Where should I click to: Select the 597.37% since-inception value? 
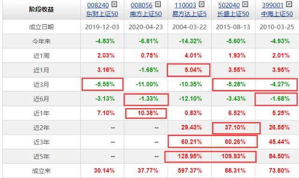coord(190,171)
